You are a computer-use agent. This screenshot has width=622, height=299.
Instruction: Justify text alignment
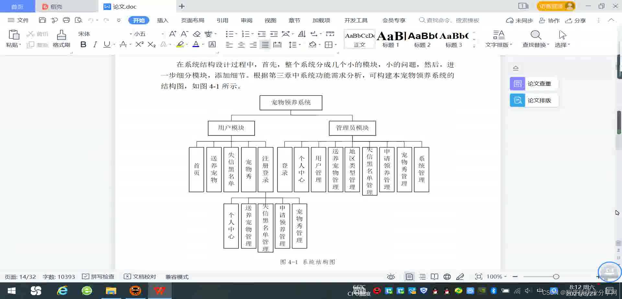pyautogui.click(x=265, y=45)
